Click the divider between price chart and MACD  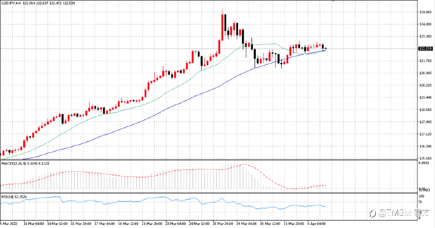click(x=209, y=160)
